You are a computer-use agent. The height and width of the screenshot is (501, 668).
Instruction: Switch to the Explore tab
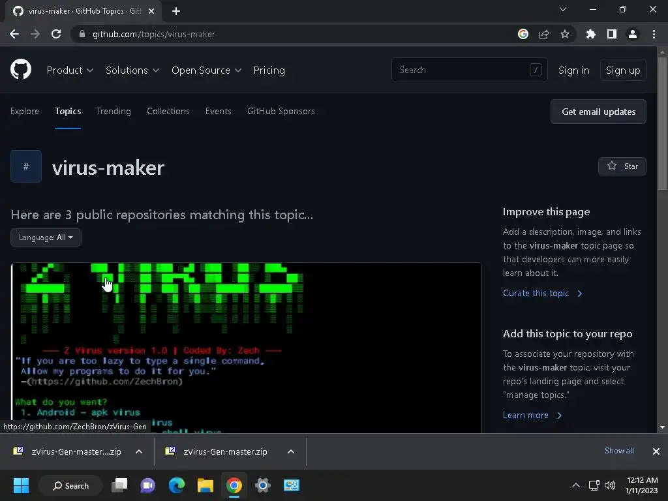pyautogui.click(x=25, y=111)
